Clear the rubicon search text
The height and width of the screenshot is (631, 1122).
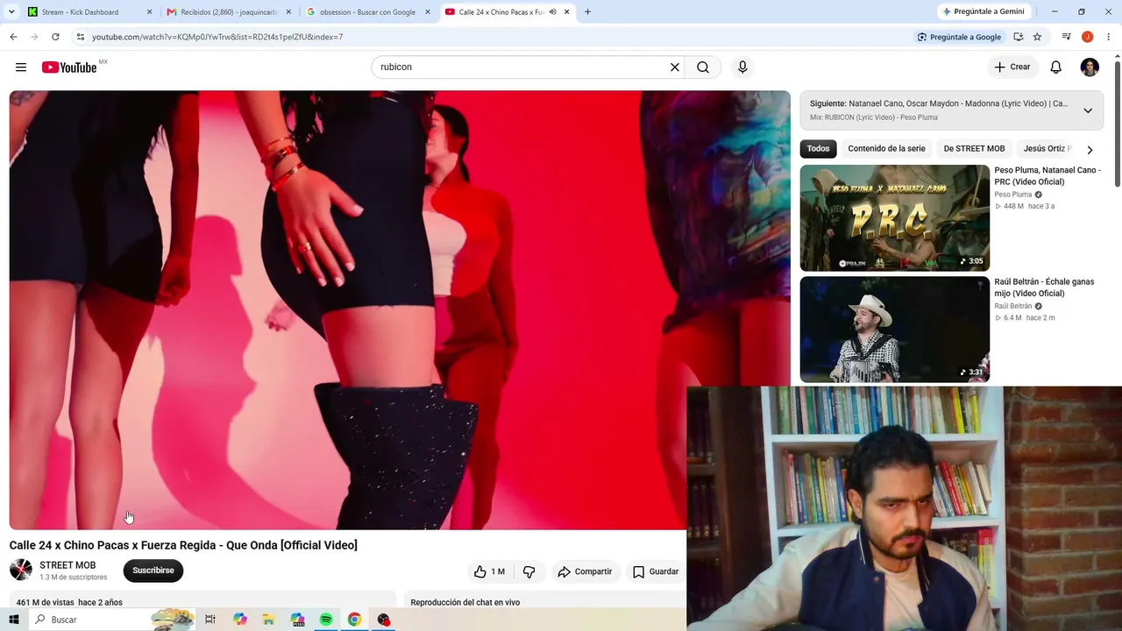point(675,67)
